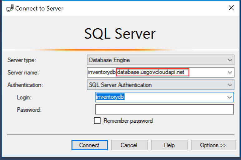Click the Remember password label text
Viewport: 241px width, 160px height.
tap(128, 121)
